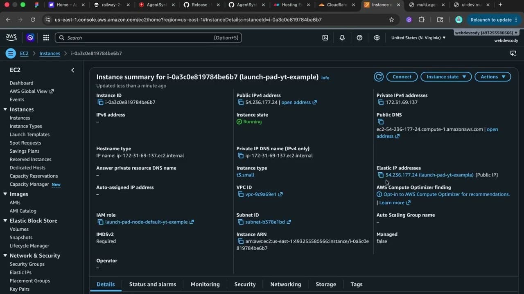Viewport: 524px width, 294px height.
Task: Copy the Public IPv4 address
Action: pos(240,102)
